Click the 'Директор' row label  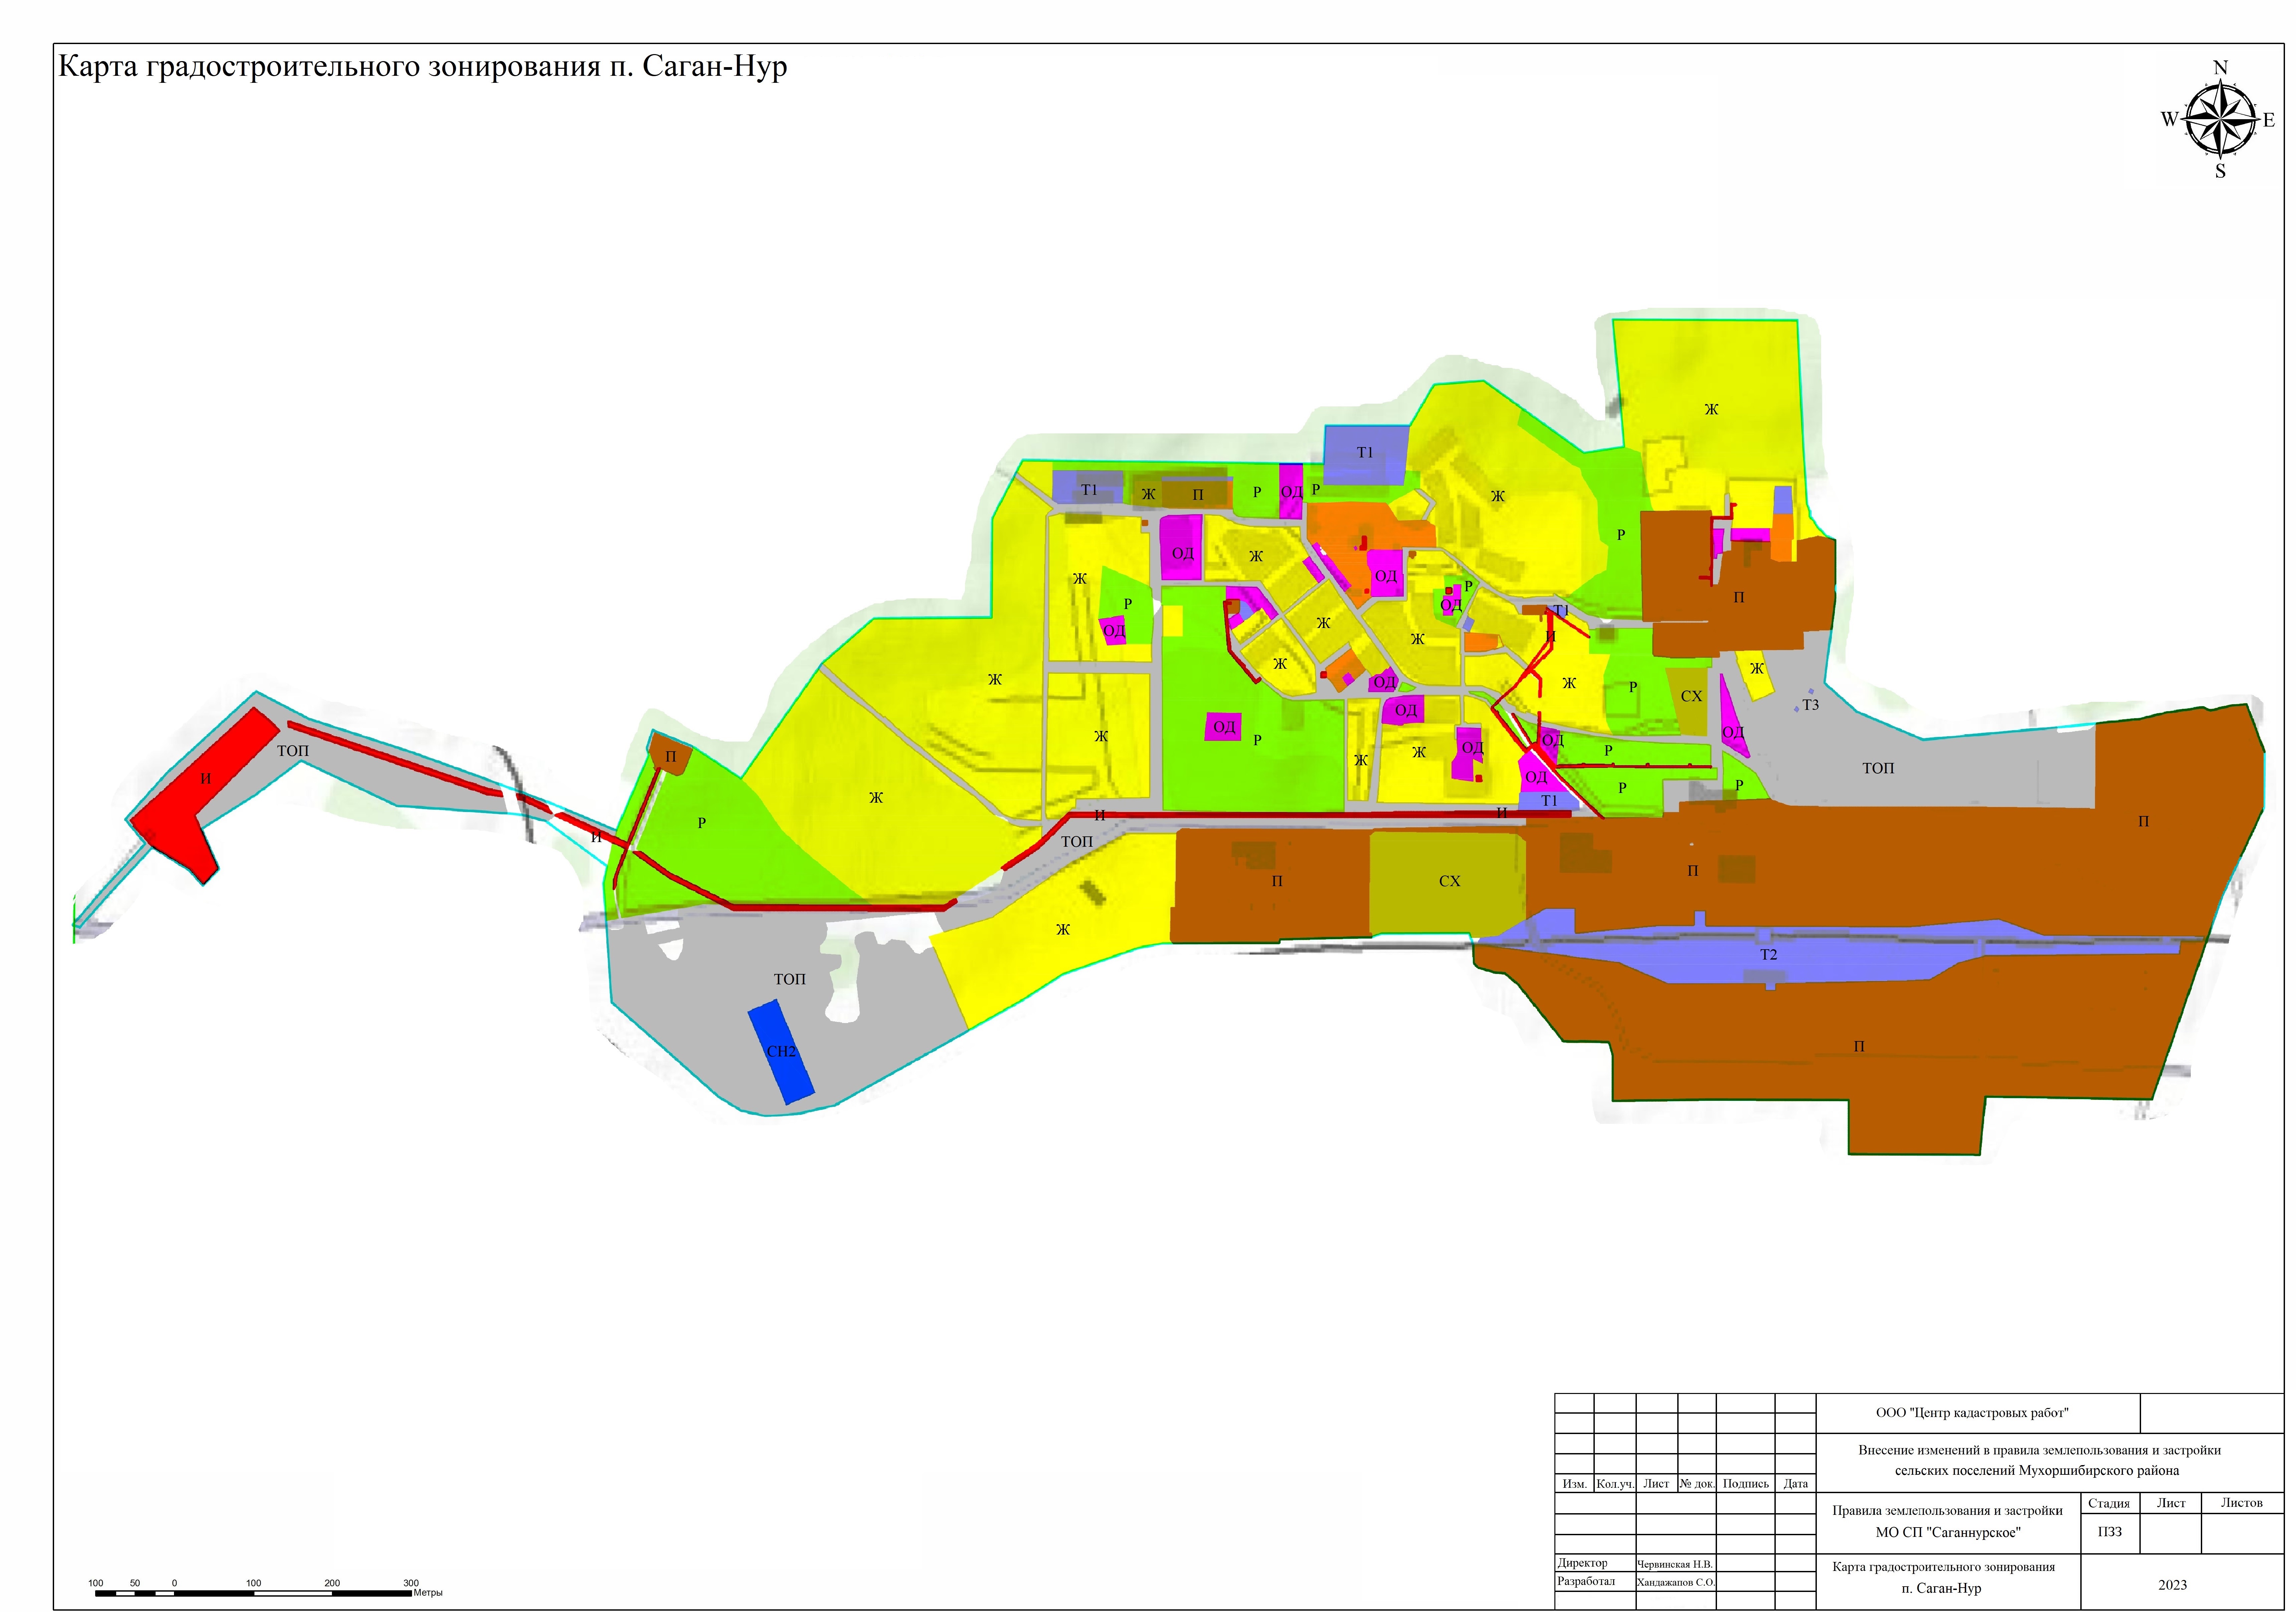[1583, 1563]
